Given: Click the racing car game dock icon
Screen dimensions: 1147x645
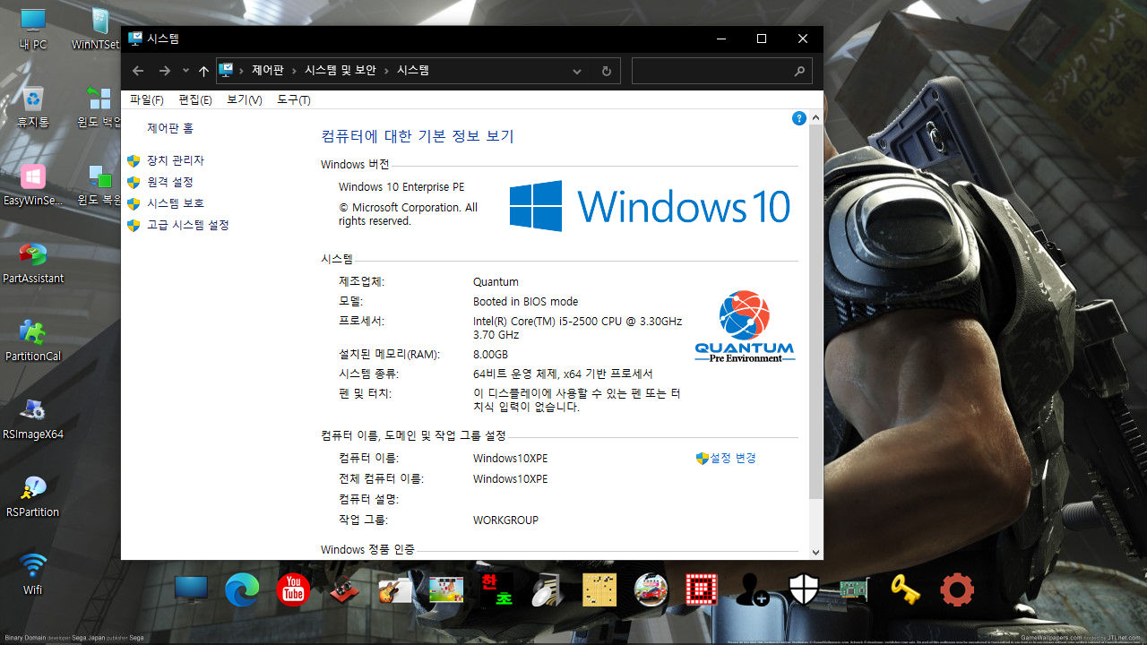Looking at the screenshot, I should (650, 589).
